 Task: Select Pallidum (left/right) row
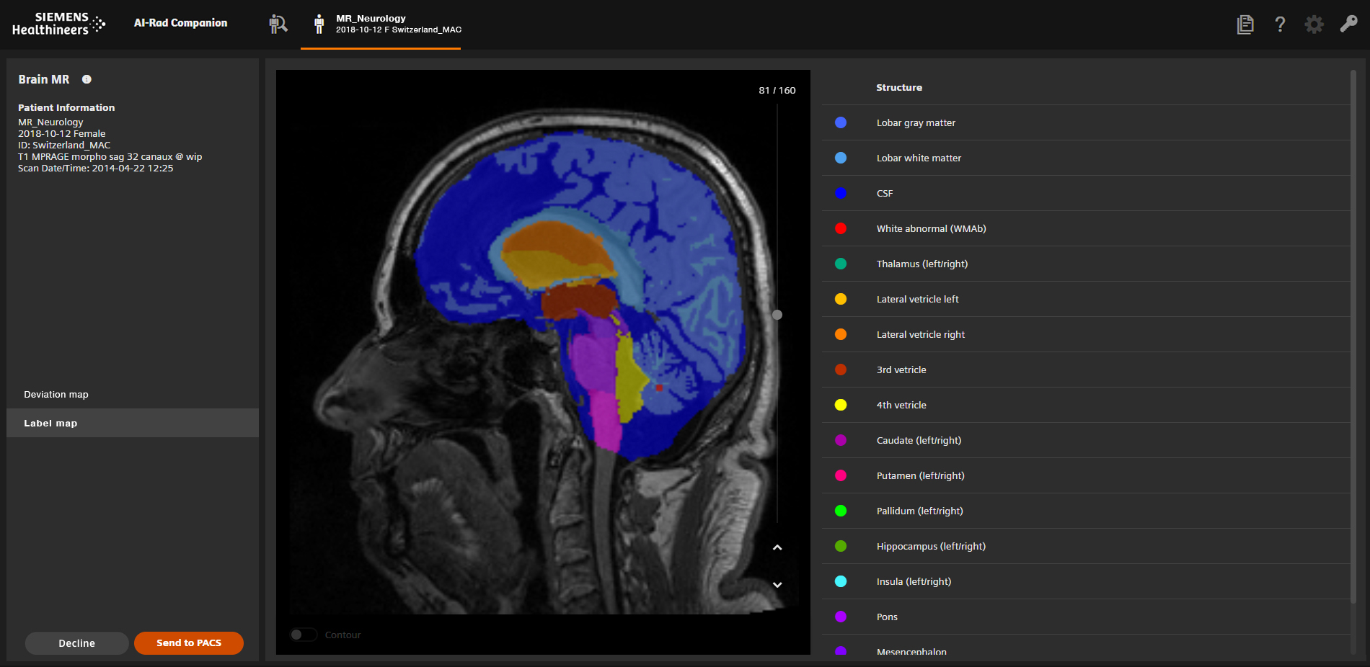pos(1086,511)
